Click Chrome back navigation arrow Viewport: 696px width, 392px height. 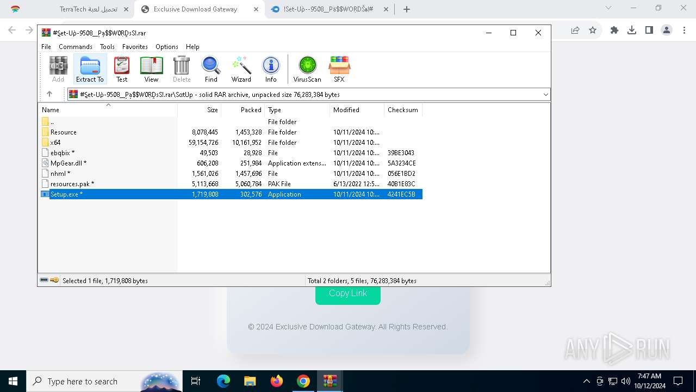coord(12,30)
